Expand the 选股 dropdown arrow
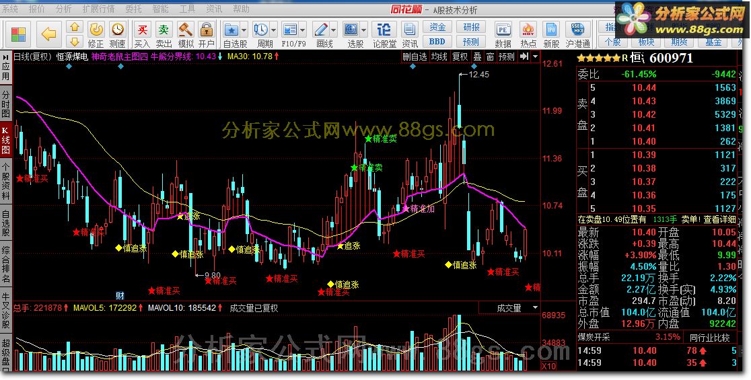This screenshot has height=380, width=751. pos(364,30)
